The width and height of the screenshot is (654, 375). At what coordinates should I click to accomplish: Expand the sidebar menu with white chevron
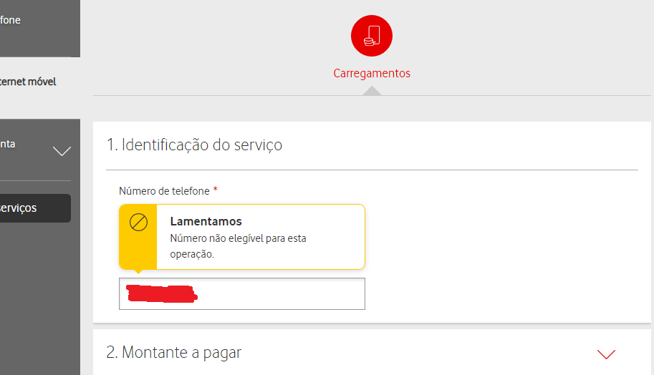(62, 151)
